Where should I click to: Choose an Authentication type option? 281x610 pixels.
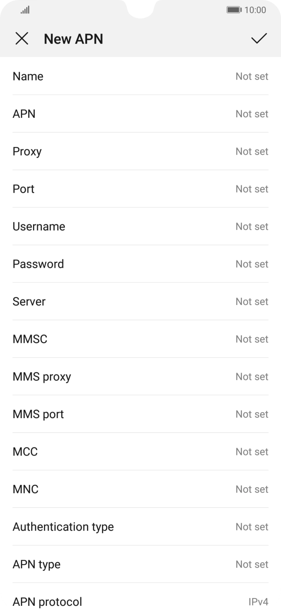coord(140,527)
